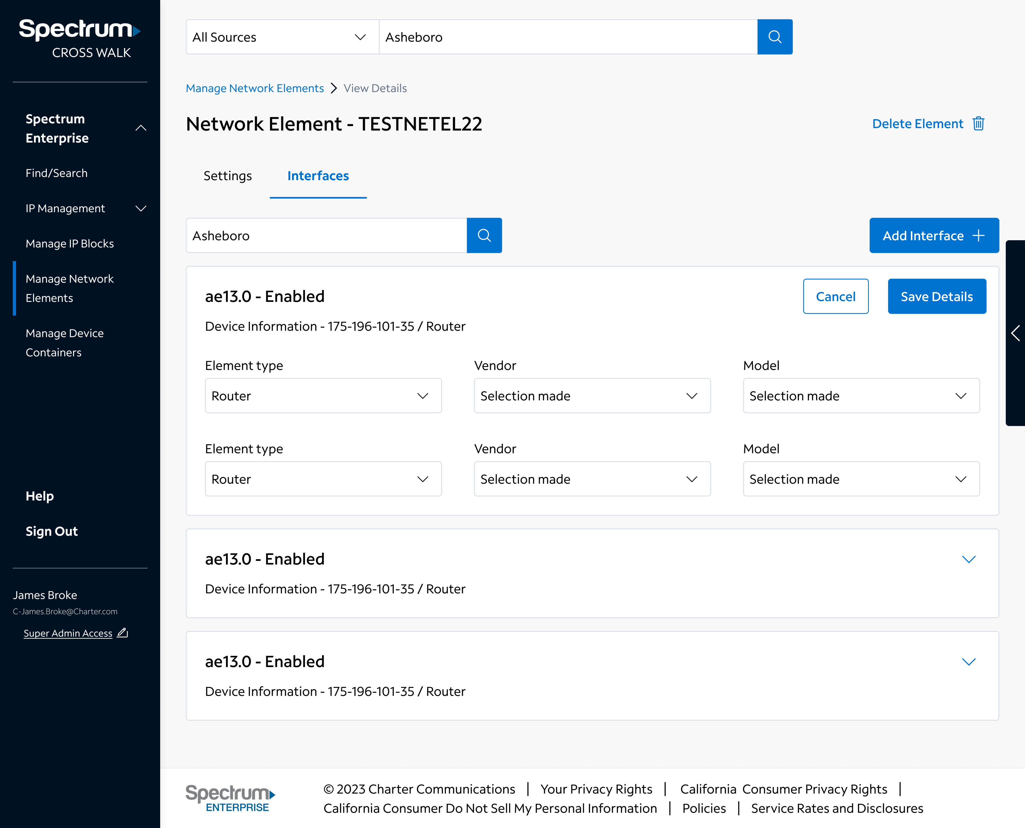Click the pencil icon beside Super Admin Access
The height and width of the screenshot is (828, 1025).
[x=123, y=633]
